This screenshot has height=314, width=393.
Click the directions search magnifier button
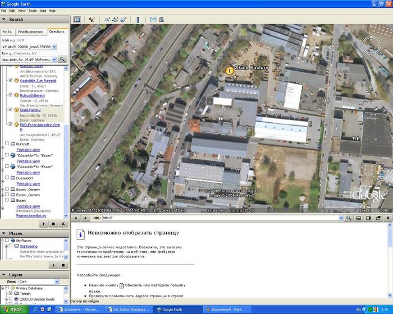pos(62,59)
